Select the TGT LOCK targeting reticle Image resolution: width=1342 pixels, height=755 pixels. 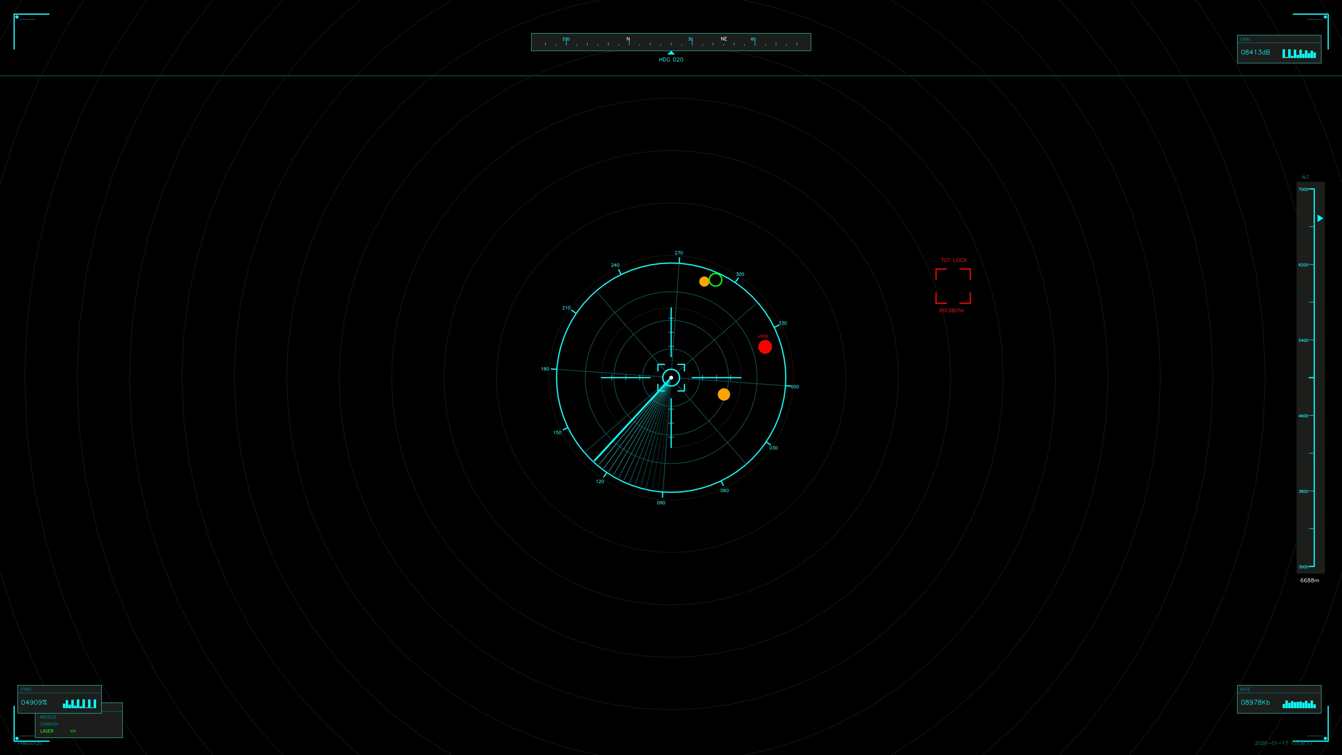[953, 286]
